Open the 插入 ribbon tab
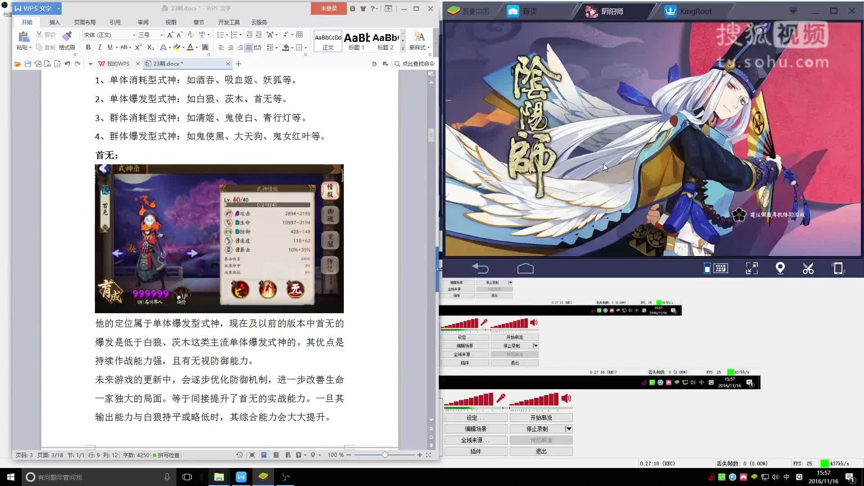Screen dimensions: 864x486 click(54, 22)
